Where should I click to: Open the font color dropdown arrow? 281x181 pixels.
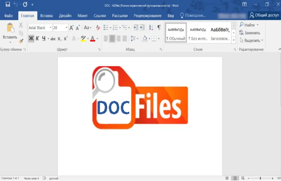(97, 38)
